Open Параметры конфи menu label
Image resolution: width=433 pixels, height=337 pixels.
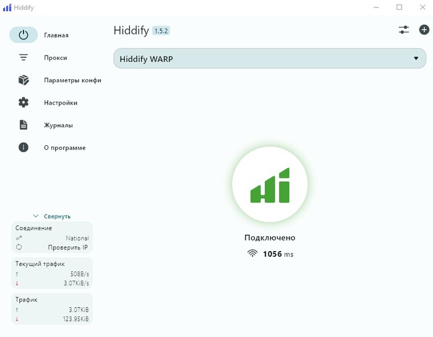[x=72, y=80]
